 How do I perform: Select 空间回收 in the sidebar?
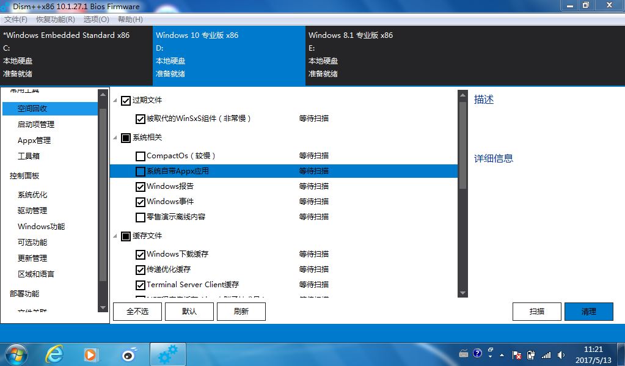(x=50, y=108)
